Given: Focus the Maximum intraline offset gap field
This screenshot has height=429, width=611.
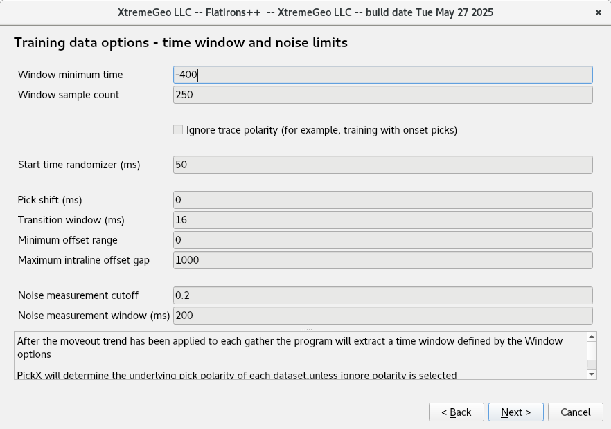Looking at the screenshot, I should [x=383, y=260].
